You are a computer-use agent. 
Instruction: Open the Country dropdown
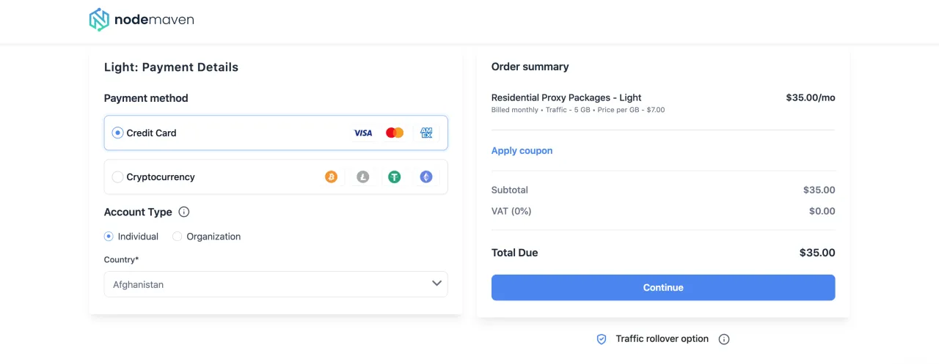[x=275, y=284]
